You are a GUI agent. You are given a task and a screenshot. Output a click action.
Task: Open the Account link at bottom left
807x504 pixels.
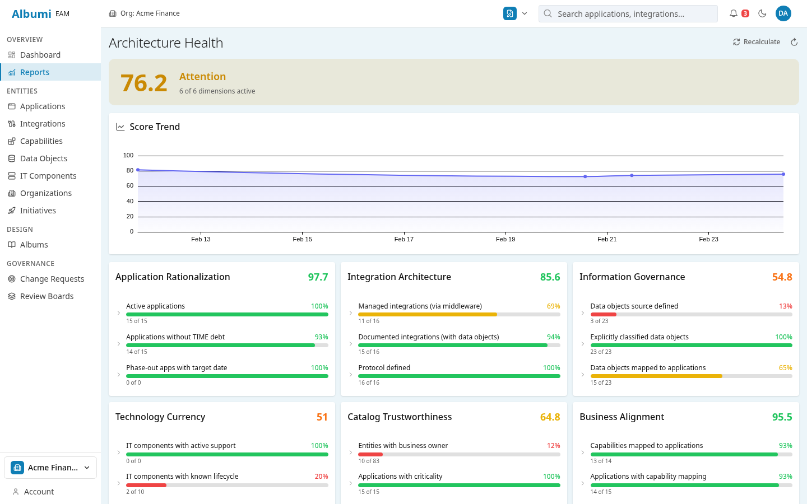click(39, 491)
